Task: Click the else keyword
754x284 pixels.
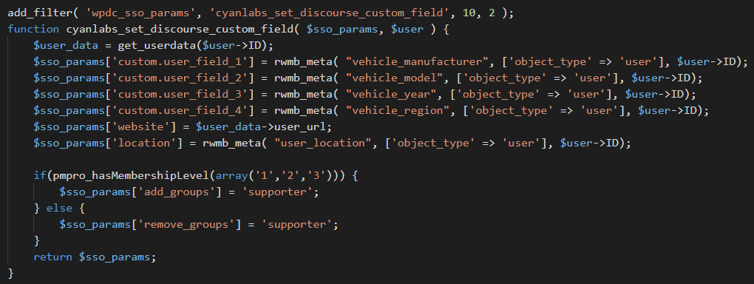Action: [x=59, y=209]
